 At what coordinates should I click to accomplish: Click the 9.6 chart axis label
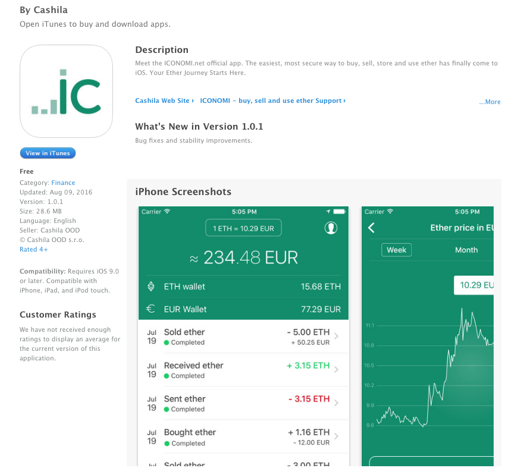(370, 426)
